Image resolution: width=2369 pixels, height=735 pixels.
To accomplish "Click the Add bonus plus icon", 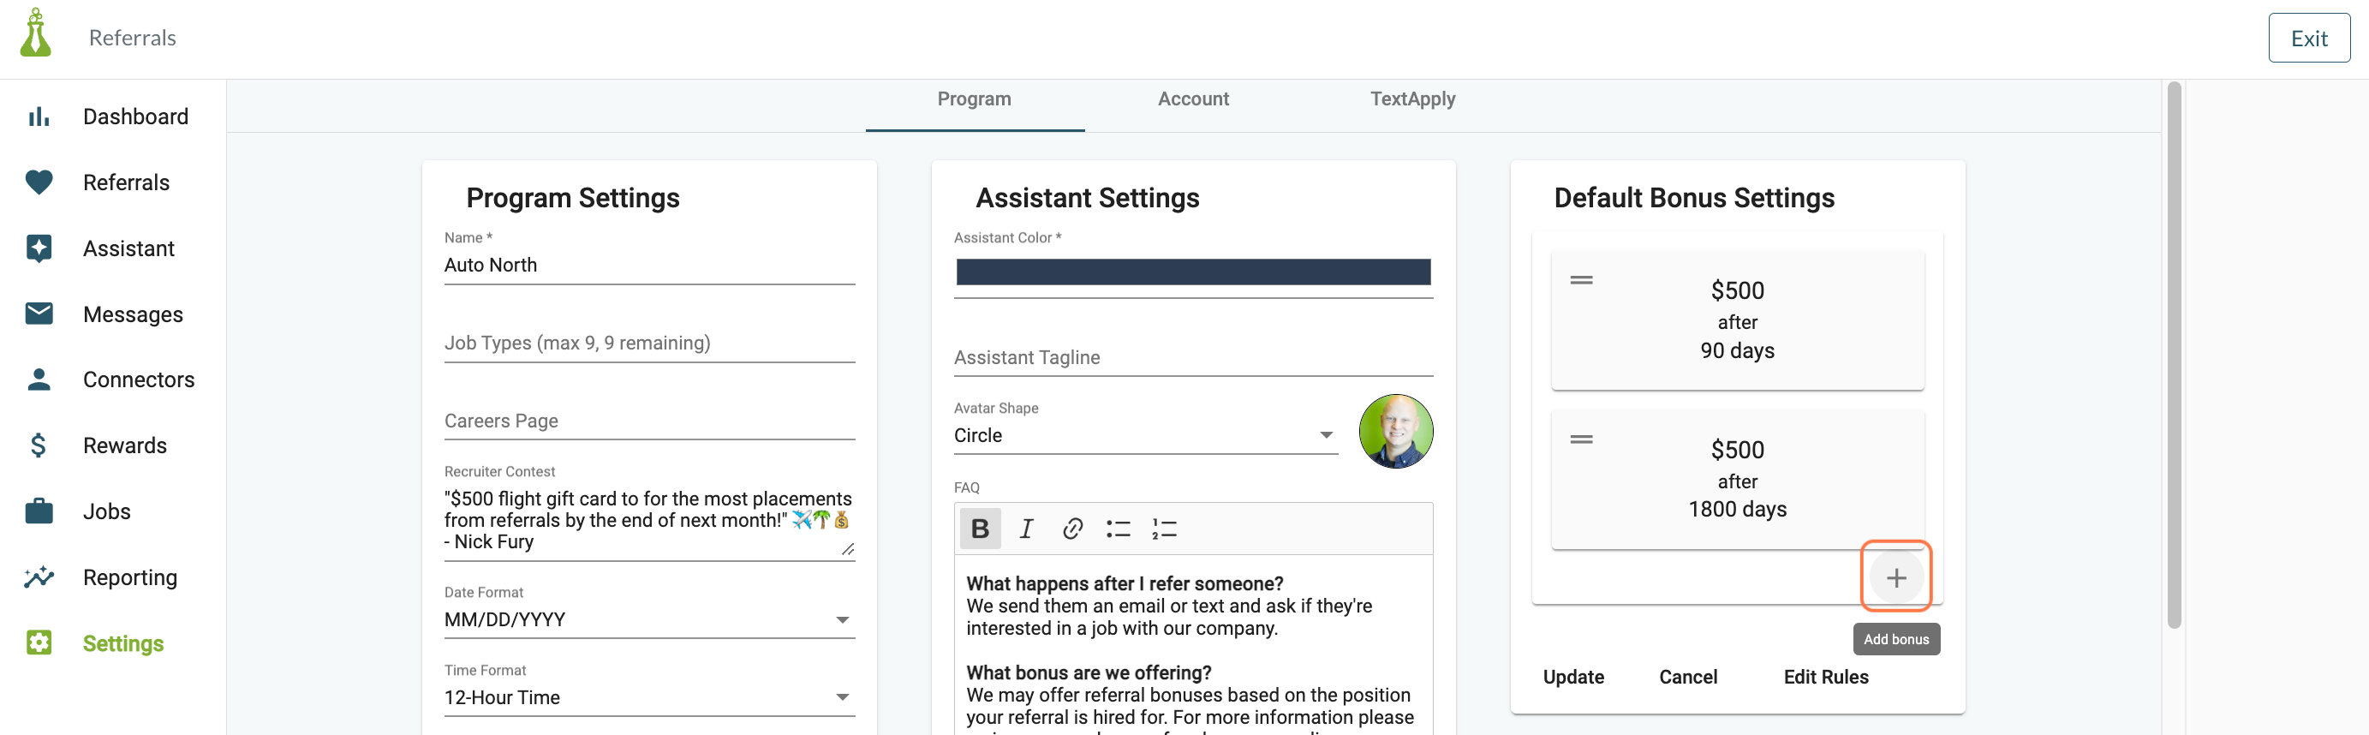I will tap(1895, 577).
